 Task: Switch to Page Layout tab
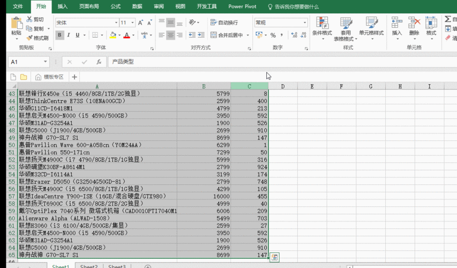89,6
